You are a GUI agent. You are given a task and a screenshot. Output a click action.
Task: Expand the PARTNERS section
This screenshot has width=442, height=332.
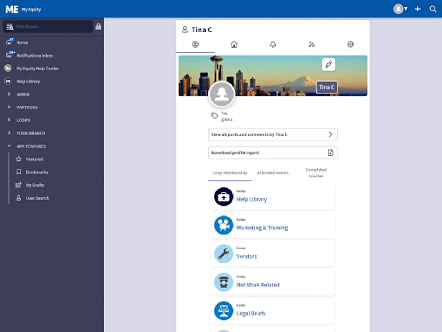pos(27,107)
